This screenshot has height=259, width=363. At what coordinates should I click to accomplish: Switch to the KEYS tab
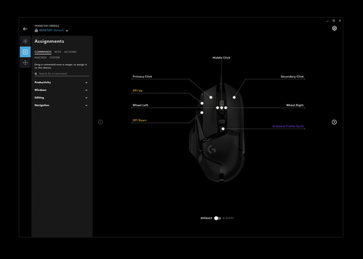coord(58,52)
